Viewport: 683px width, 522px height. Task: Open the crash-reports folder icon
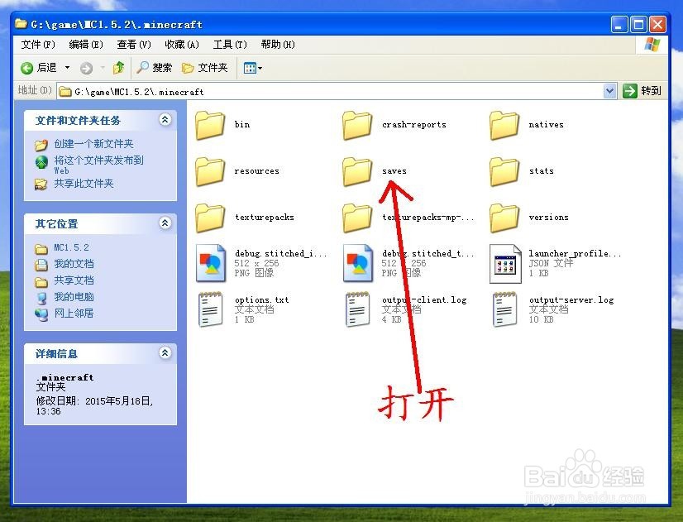pyautogui.click(x=357, y=125)
